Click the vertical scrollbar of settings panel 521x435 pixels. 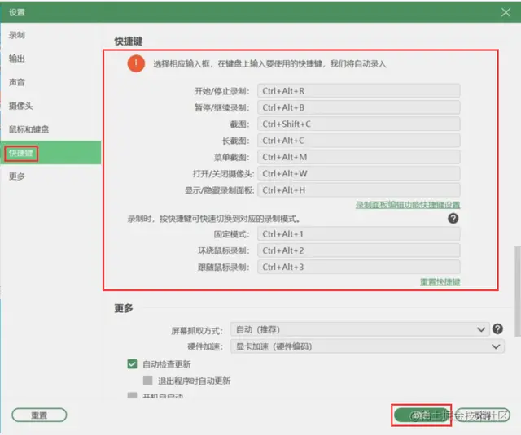click(x=517, y=291)
